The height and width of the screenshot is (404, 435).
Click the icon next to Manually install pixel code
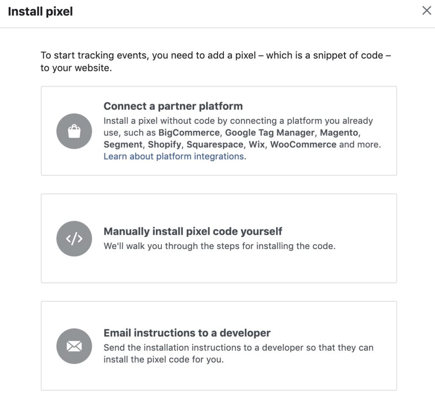click(74, 238)
